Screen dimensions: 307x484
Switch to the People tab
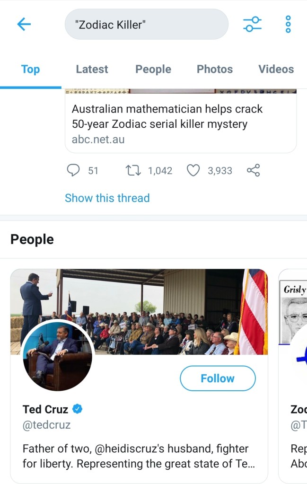[153, 69]
